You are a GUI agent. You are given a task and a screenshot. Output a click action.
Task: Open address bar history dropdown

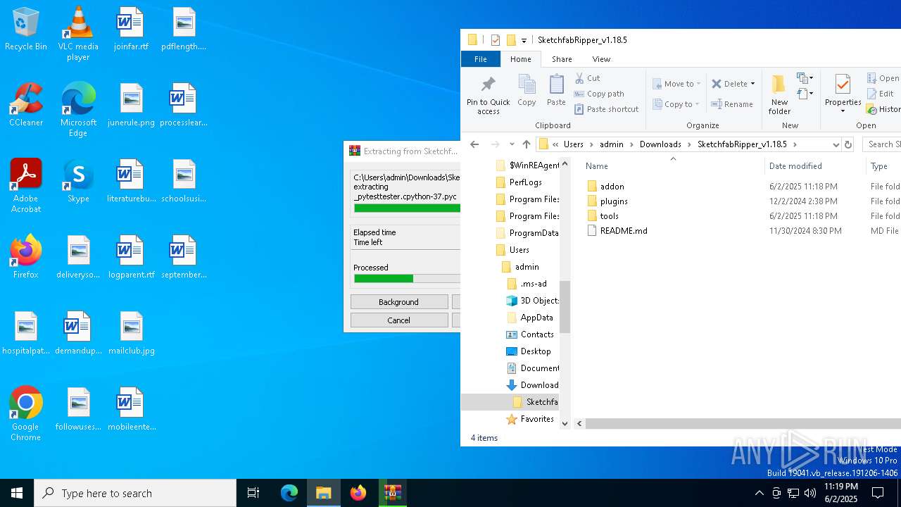(x=836, y=144)
